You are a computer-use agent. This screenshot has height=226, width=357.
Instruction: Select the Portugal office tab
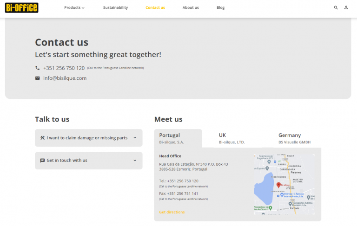[x=178, y=138]
